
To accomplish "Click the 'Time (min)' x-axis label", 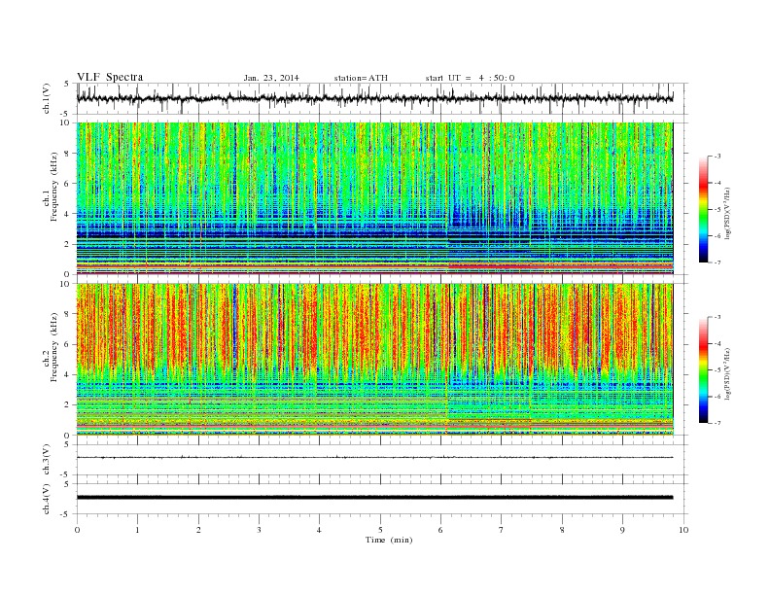I will pos(389,540).
